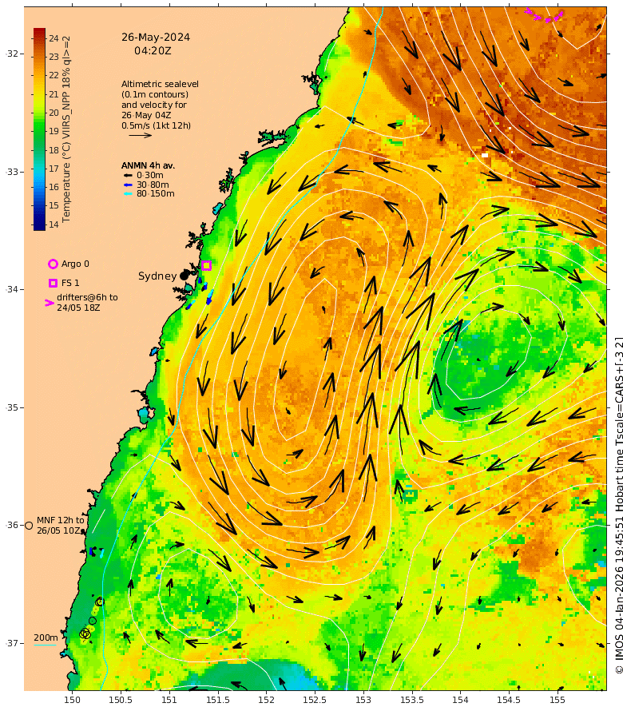Click longitude axis label 153
The width and height of the screenshot is (623, 711).
pos(363,700)
